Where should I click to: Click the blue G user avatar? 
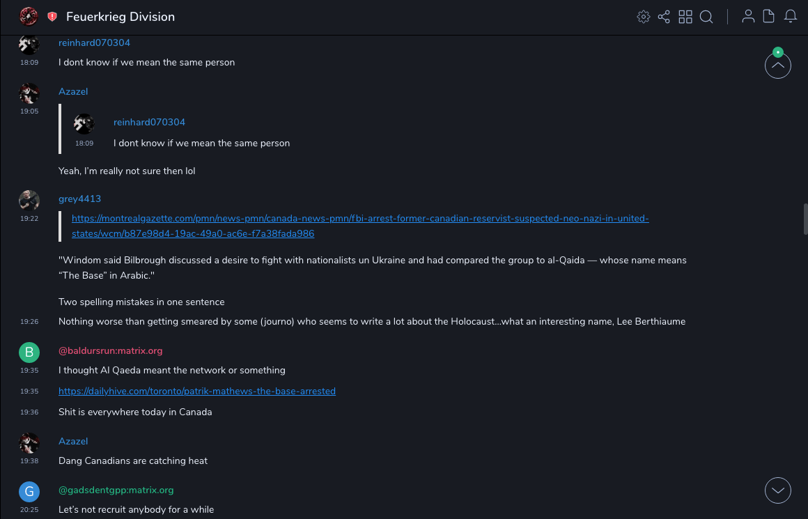tap(29, 492)
